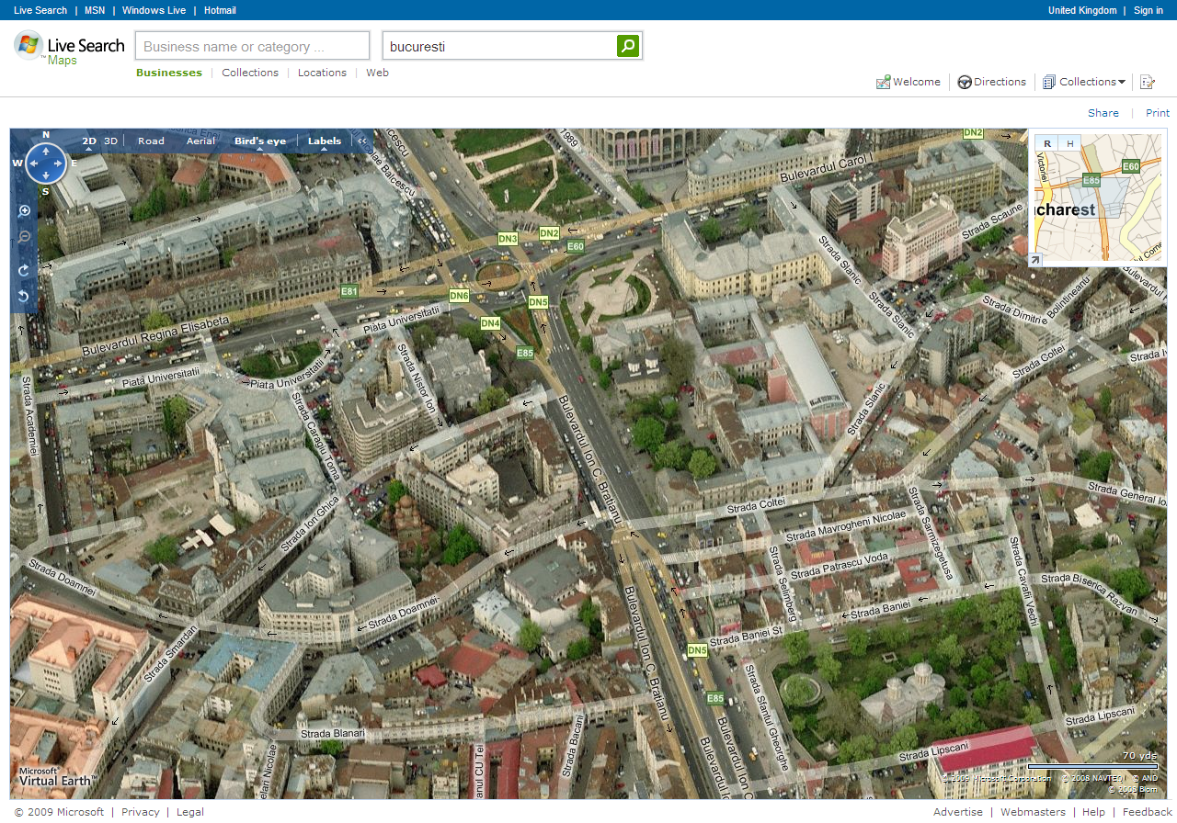Open the MSN link in top bar

[x=95, y=10]
